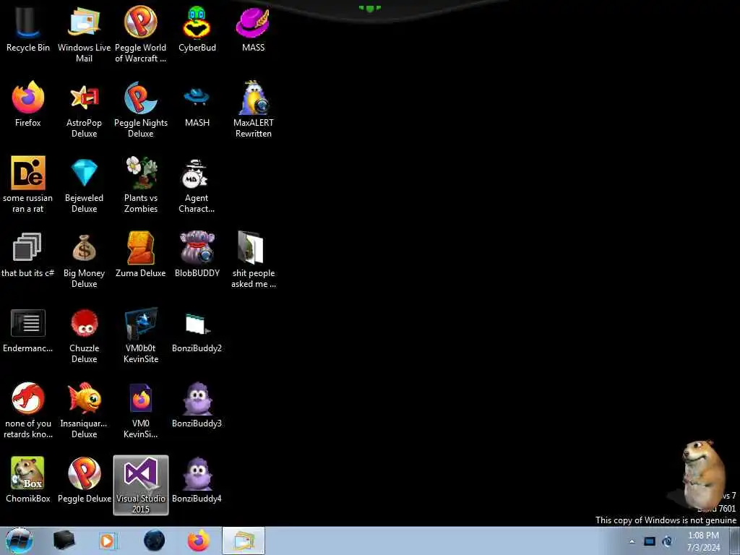This screenshot has height=555, width=740.
Task: Select the Agent Character desktop icon
Action: point(197,184)
